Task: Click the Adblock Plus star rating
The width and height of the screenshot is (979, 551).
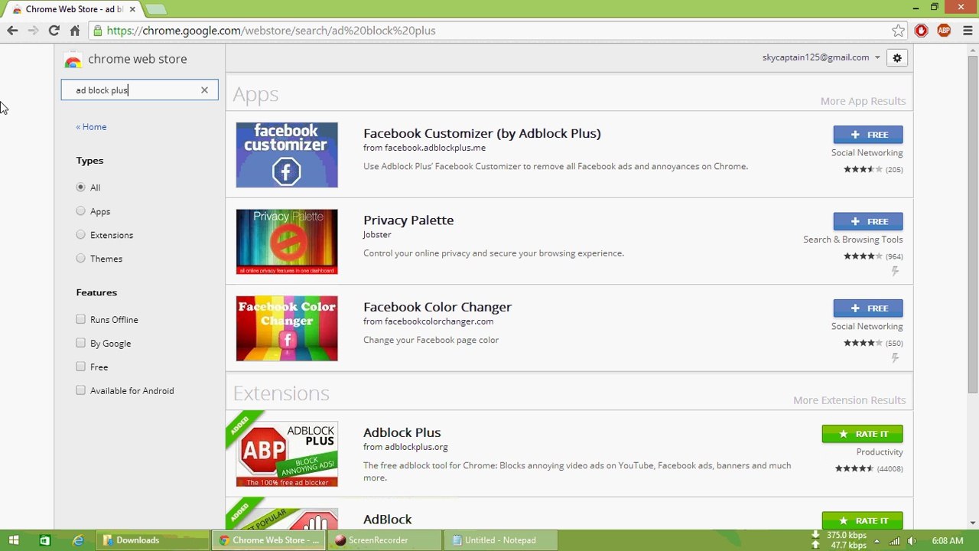Action: [854, 469]
